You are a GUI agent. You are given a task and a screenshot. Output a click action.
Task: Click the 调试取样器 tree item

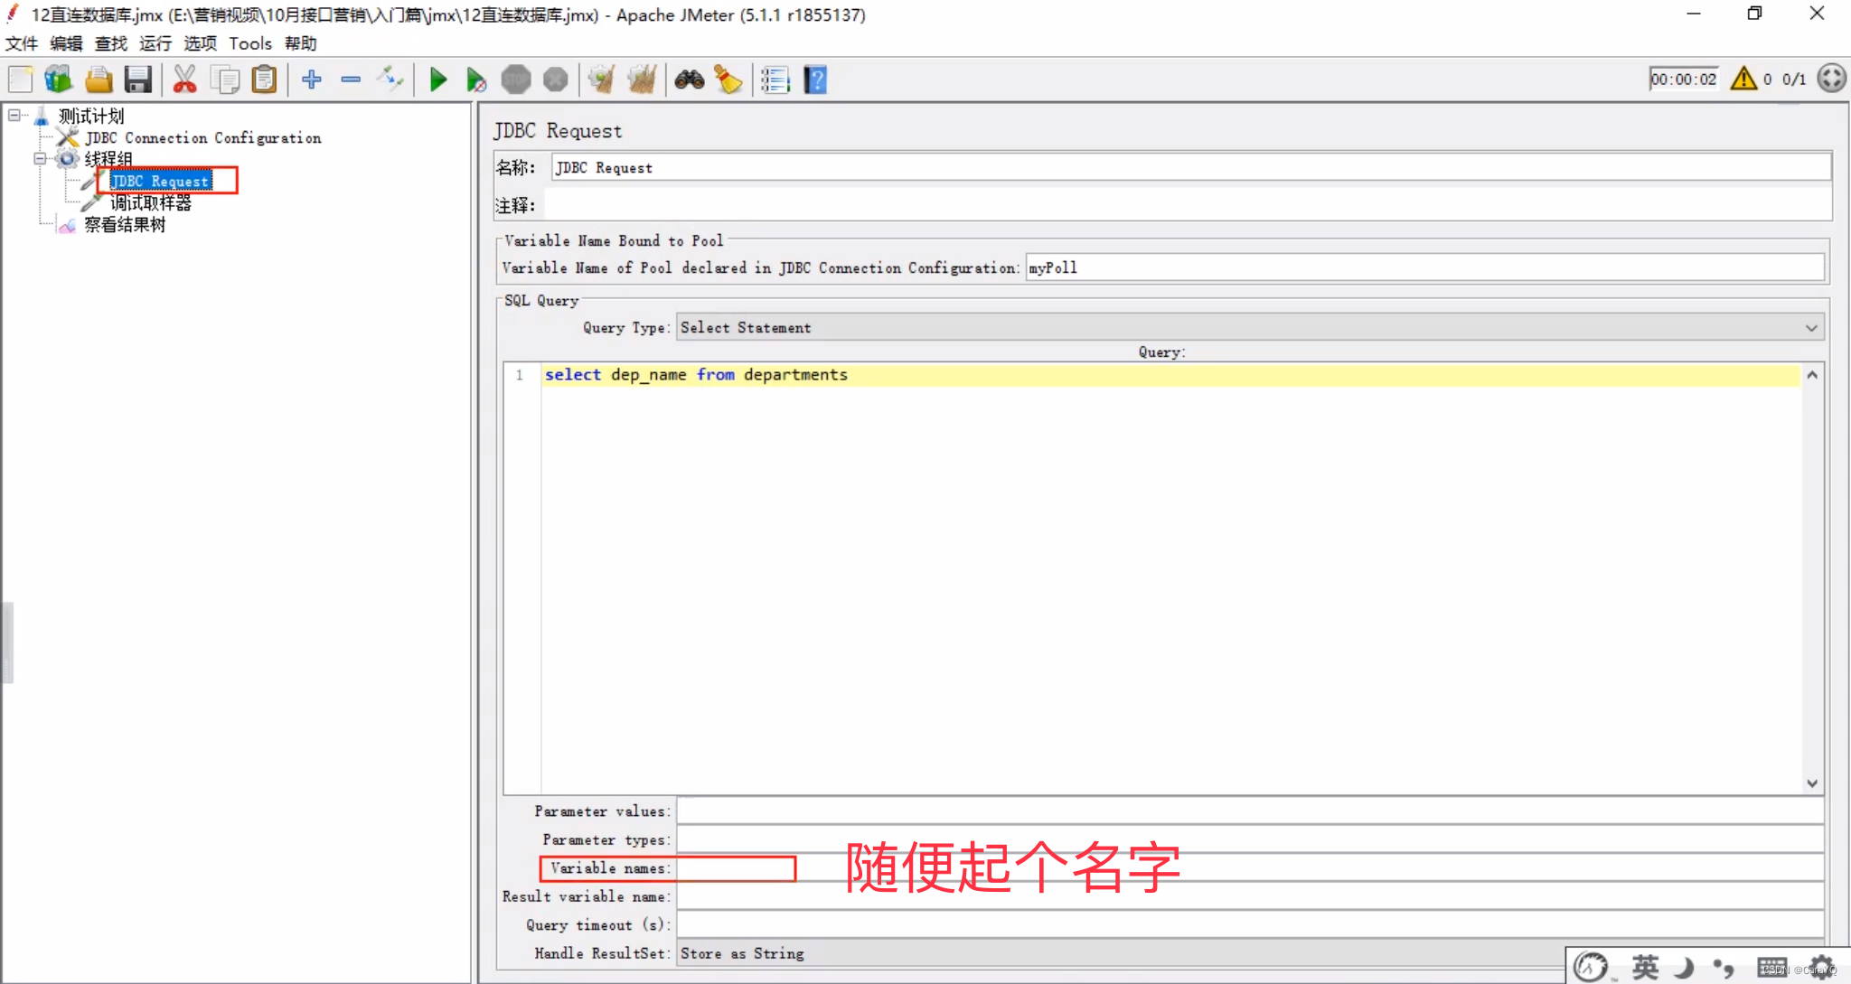(x=149, y=201)
